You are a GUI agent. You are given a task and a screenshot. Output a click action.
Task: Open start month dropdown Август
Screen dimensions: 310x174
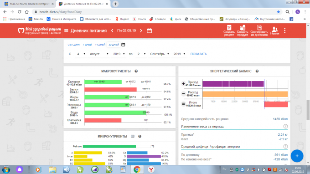tap(98, 54)
